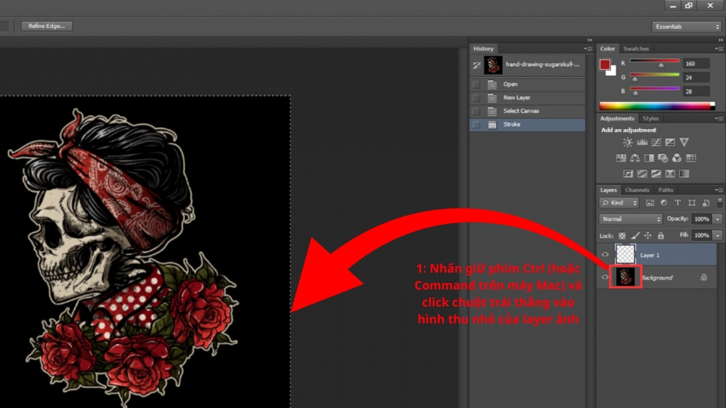The image size is (726, 408).
Task: Open the Fill slider dropdown arrow
Action: pos(718,235)
